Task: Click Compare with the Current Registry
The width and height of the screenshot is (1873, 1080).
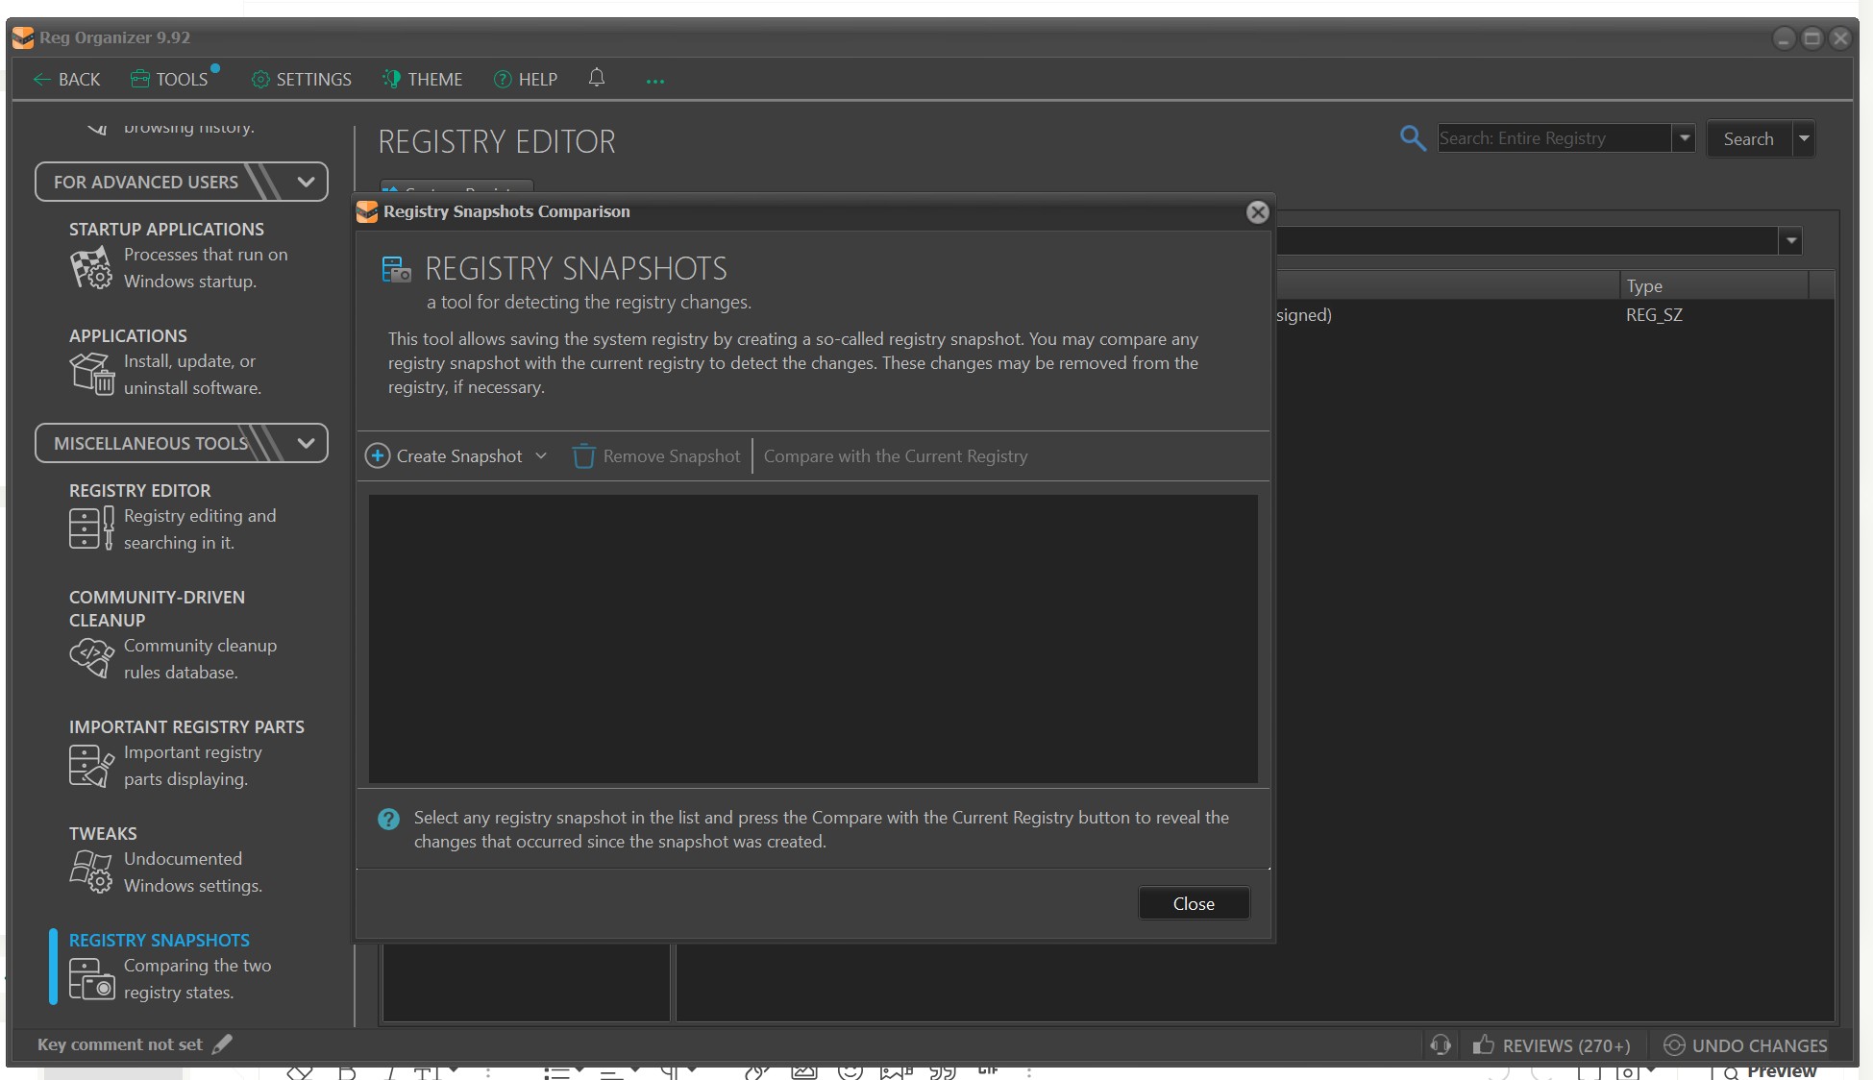Action: tap(896, 456)
